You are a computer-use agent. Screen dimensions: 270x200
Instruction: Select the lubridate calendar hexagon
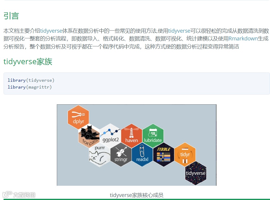[x=153, y=136]
